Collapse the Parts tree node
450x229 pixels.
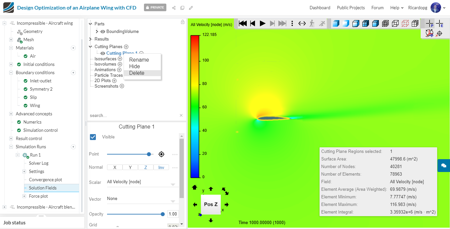point(91,24)
